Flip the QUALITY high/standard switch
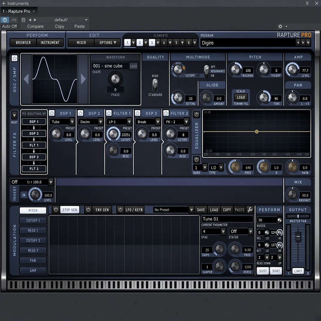This screenshot has height=321, width=321. tap(155, 85)
